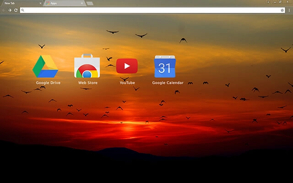Go back with the browser back arrow
The image size is (293, 183).
pyautogui.click(x=4, y=10)
